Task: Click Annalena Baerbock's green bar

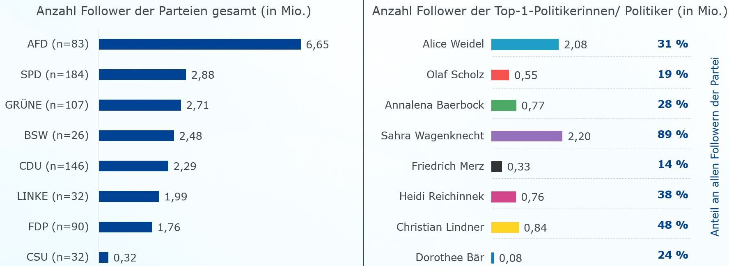Action: [504, 105]
